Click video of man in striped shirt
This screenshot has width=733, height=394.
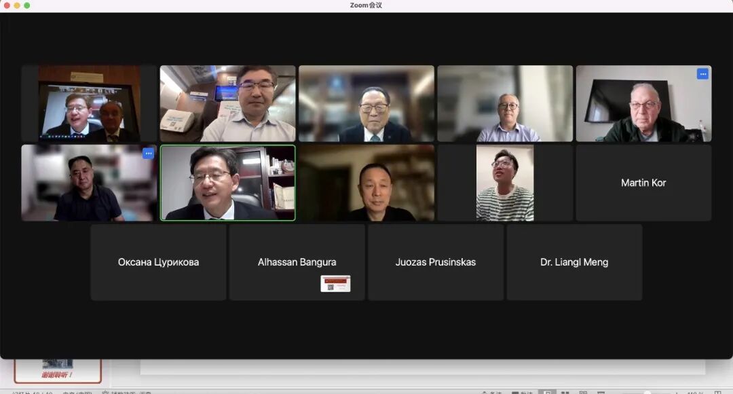tap(504, 183)
